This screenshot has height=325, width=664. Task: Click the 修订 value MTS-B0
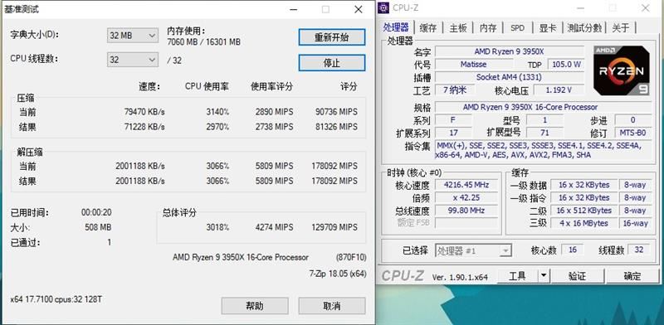632,133
